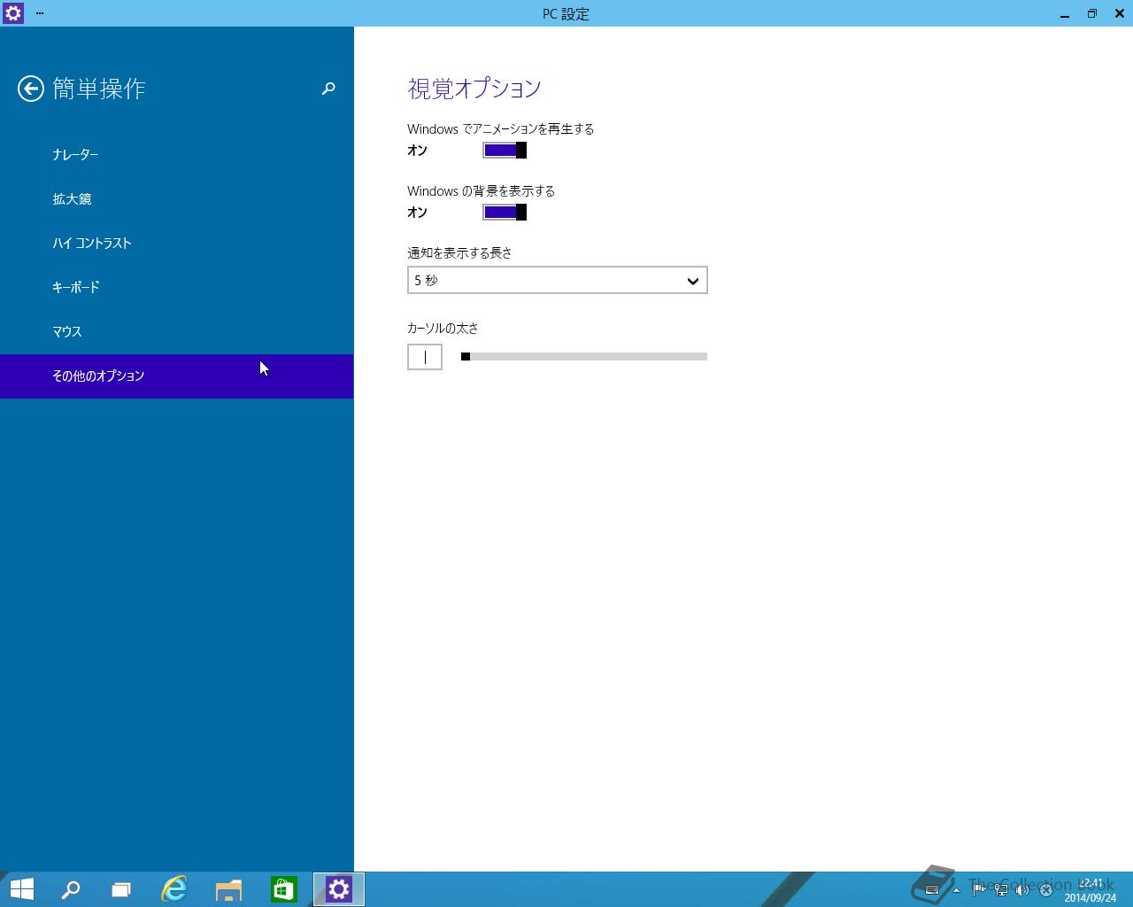Restore down the PC 設定 window
The width and height of the screenshot is (1133, 907).
coord(1092,13)
